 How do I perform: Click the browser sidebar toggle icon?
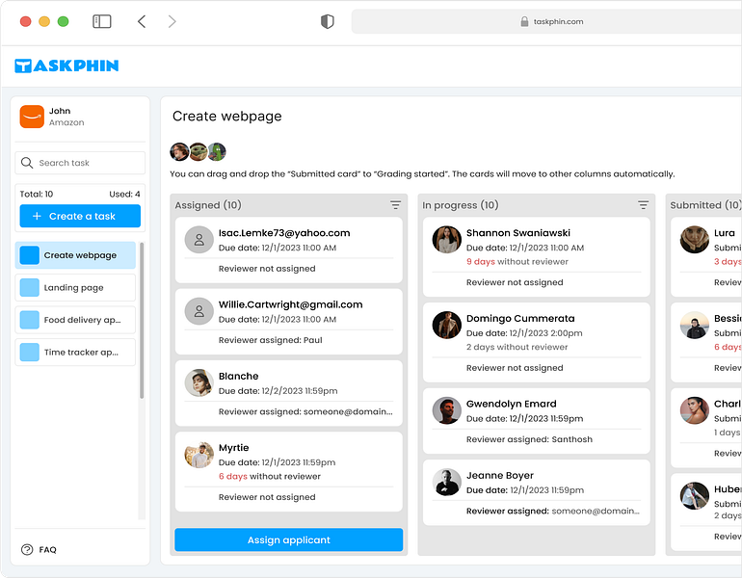[x=101, y=21]
